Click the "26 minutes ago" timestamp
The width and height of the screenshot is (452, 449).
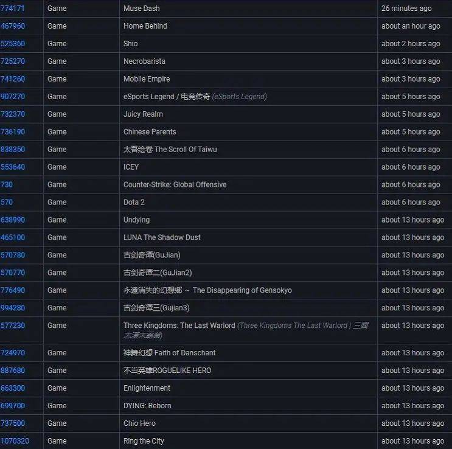(x=406, y=9)
